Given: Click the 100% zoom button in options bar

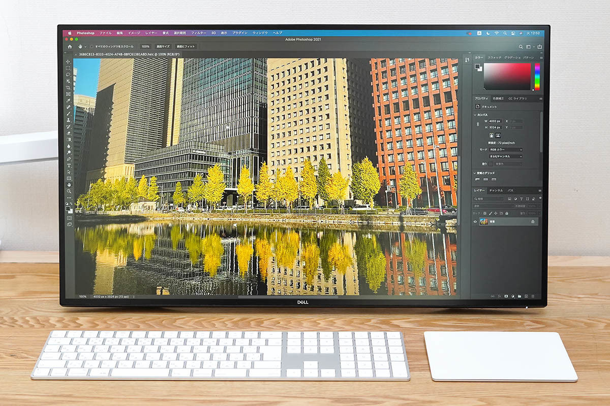Looking at the screenshot, I should pyautogui.click(x=145, y=46).
